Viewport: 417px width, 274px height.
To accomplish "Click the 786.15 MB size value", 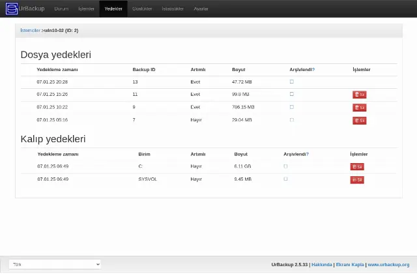I will [x=243, y=107].
